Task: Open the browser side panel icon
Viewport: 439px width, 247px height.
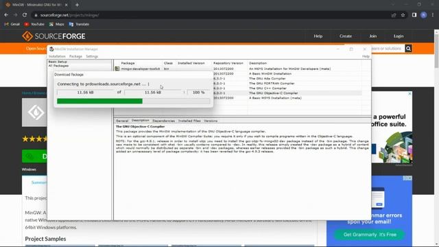Action: click(414, 15)
